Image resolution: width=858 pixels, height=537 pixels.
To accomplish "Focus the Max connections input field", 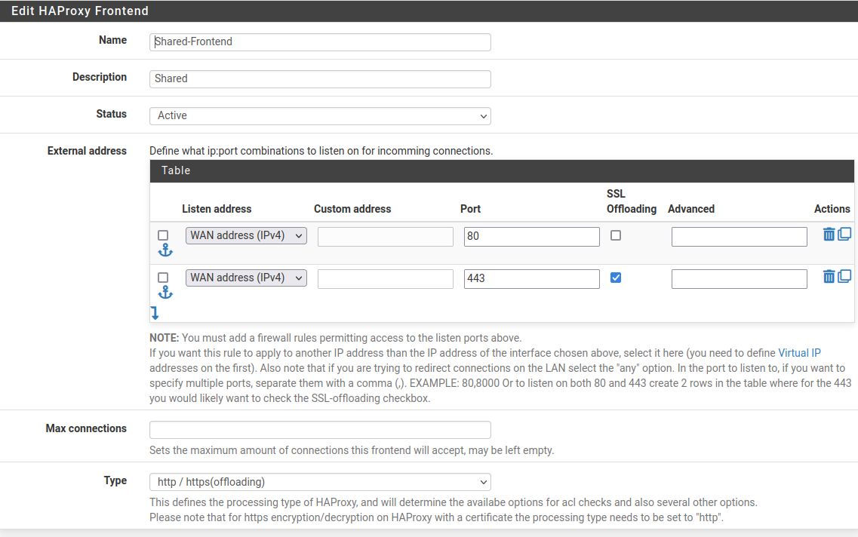I will [320, 430].
